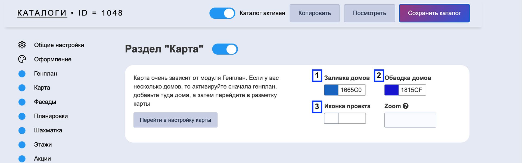
Task: Click the blue dot beside Шахматка
Action: click(x=22, y=130)
